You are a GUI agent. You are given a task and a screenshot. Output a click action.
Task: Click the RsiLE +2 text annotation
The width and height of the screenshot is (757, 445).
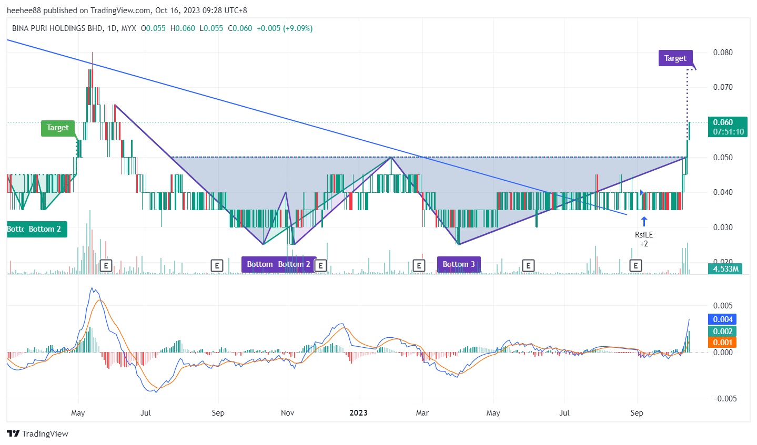point(644,239)
